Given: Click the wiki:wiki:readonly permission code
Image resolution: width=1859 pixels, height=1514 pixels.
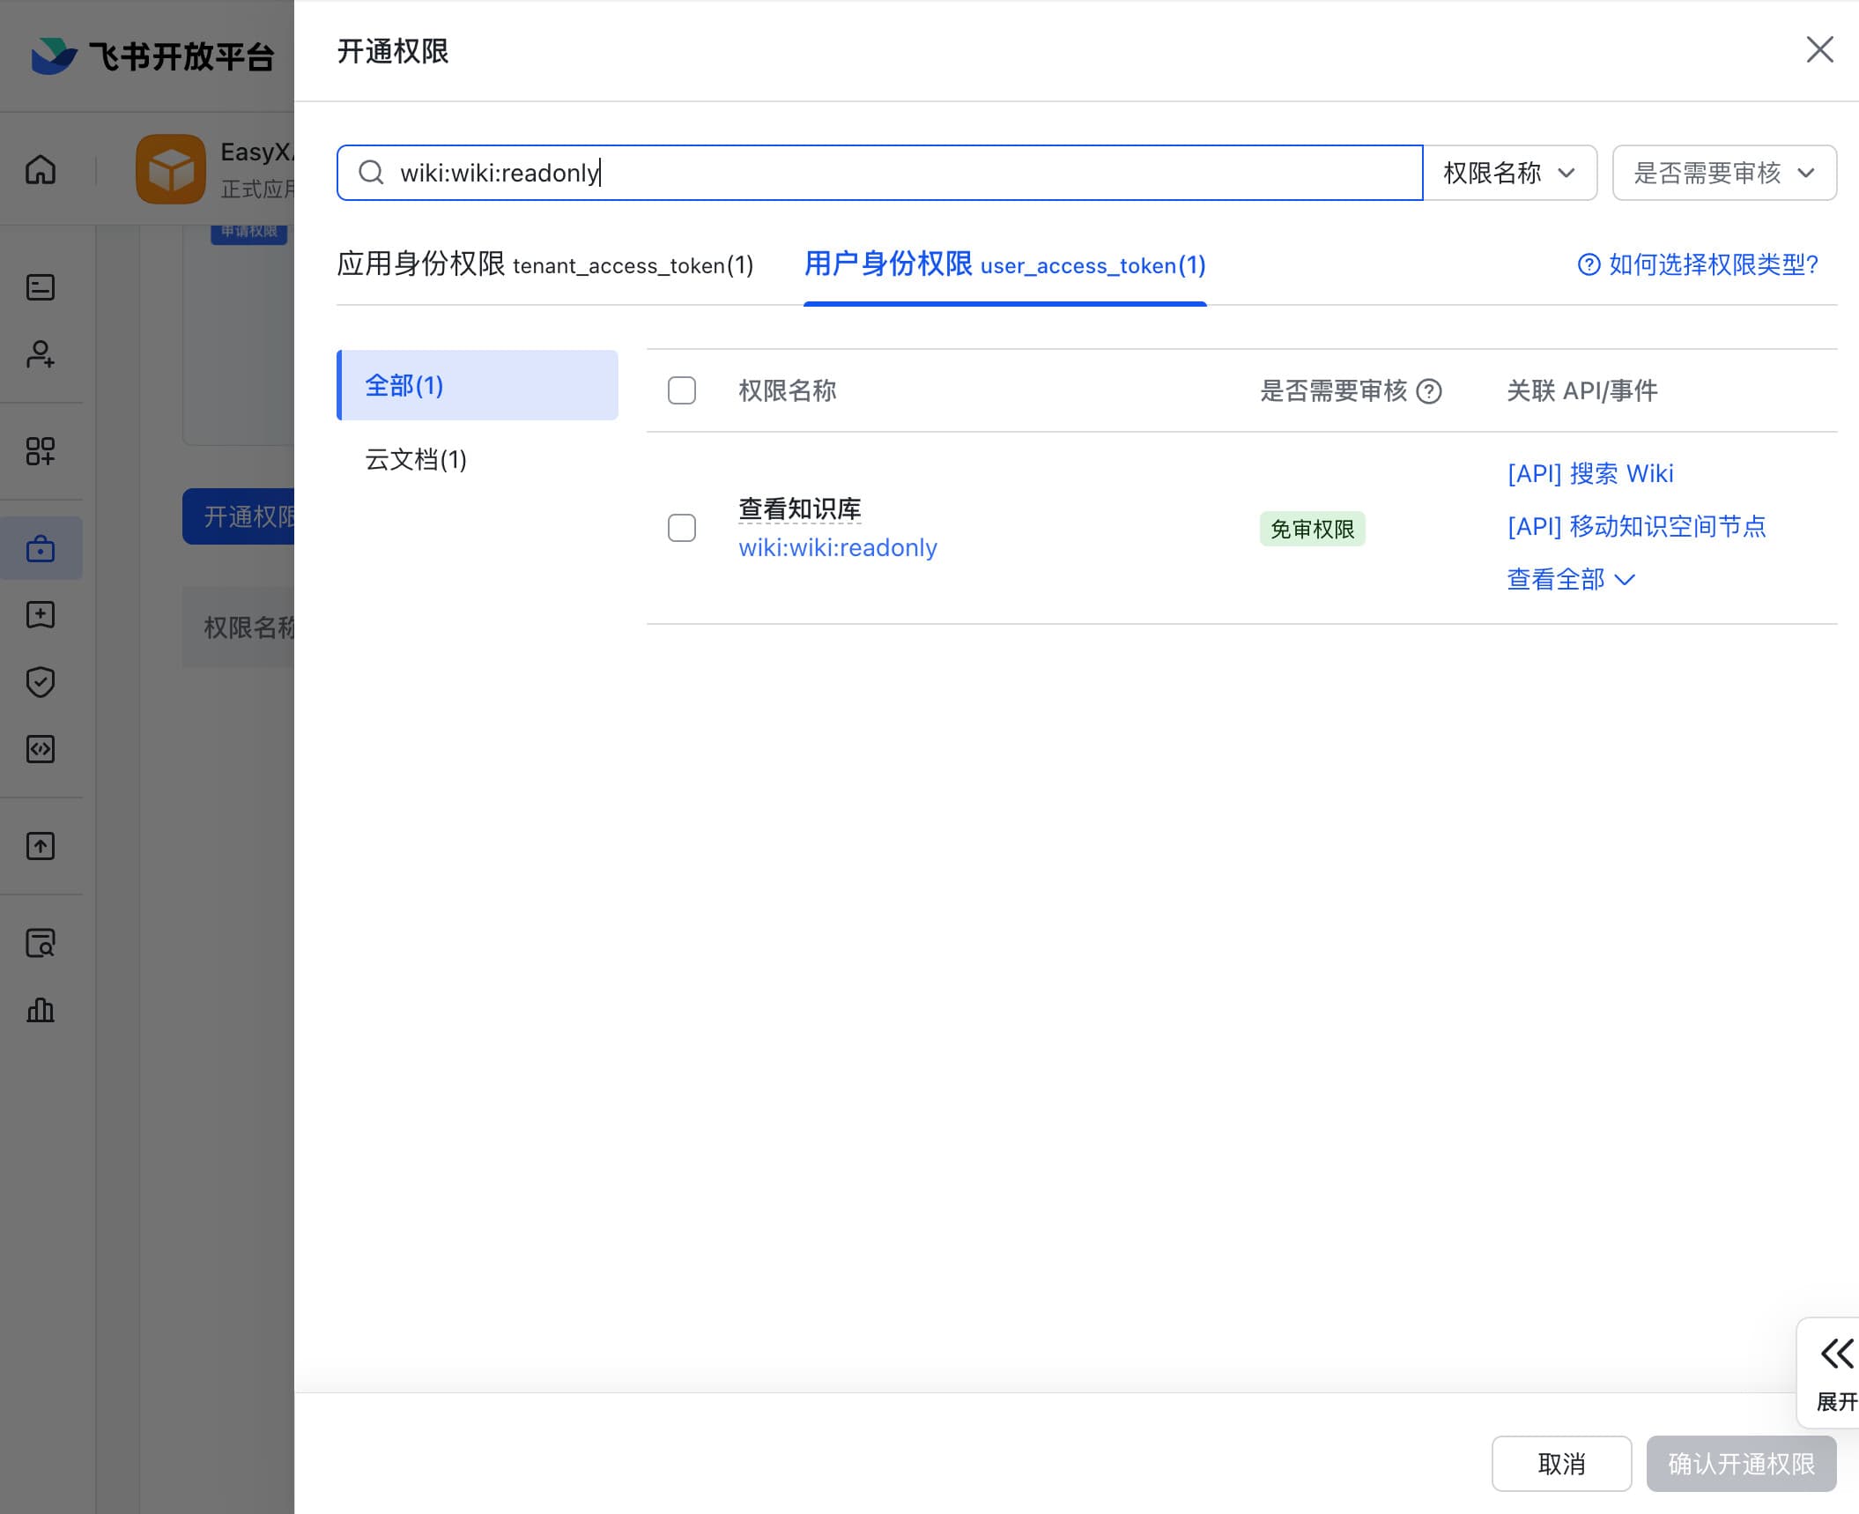Looking at the screenshot, I should pyautogui.click(x=838, y=548).
